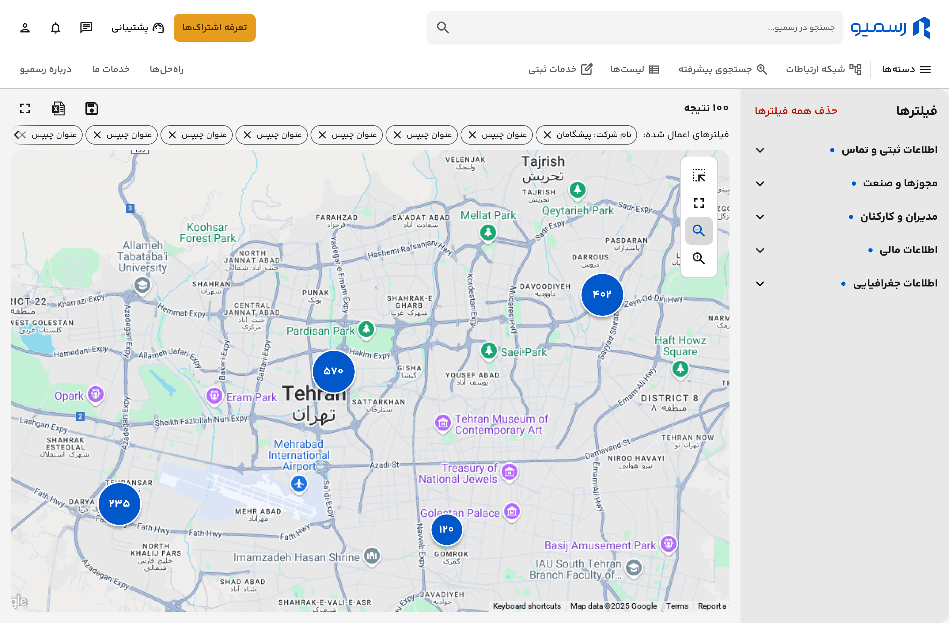Expand اطلاعات جغرافیایی filter section
This screenshot has height=623, width=949.
[845, 283]
